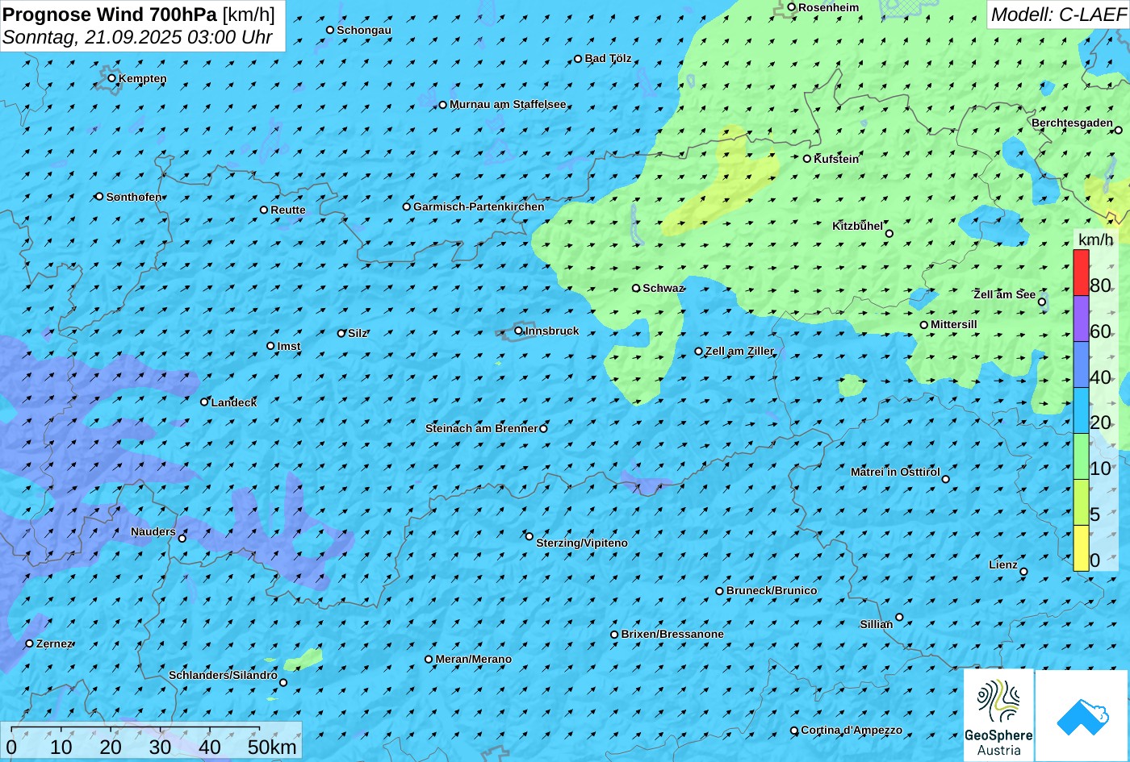1130x762 pixels.
Task: Click the Innsbruck city marker
Action: tap(518, 331)
